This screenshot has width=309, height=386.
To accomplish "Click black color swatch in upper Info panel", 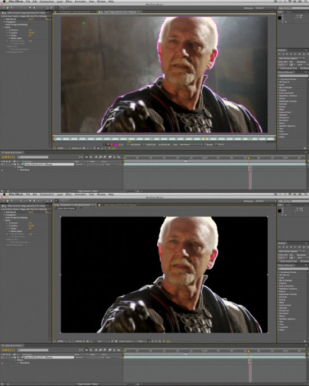I will [x=280, y=18].
